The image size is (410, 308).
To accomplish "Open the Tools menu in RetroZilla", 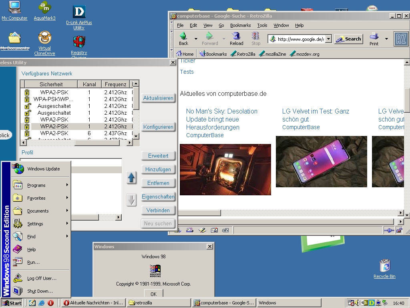I will click(x=262, y=25).
